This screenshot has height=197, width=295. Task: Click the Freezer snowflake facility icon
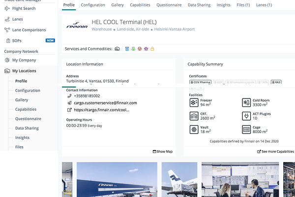194,102
